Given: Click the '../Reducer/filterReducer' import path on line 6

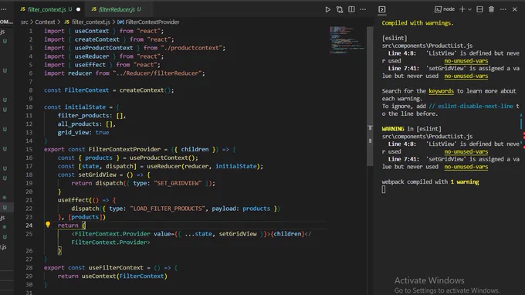Looking at the screenshot, I should [157, 73].
